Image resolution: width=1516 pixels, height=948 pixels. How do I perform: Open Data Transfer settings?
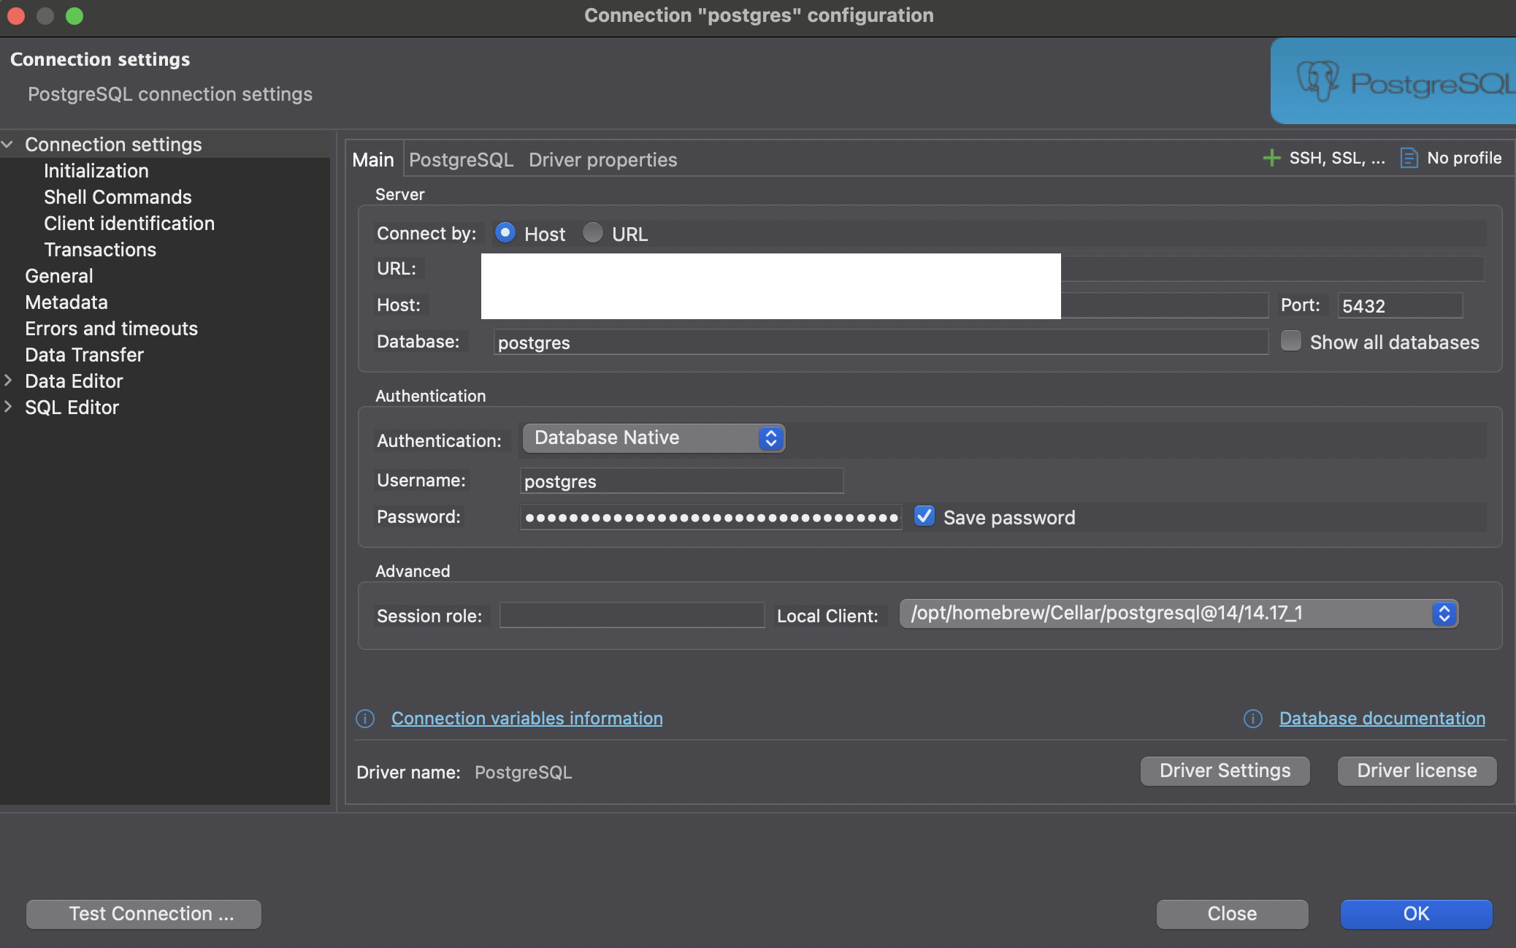85,355
